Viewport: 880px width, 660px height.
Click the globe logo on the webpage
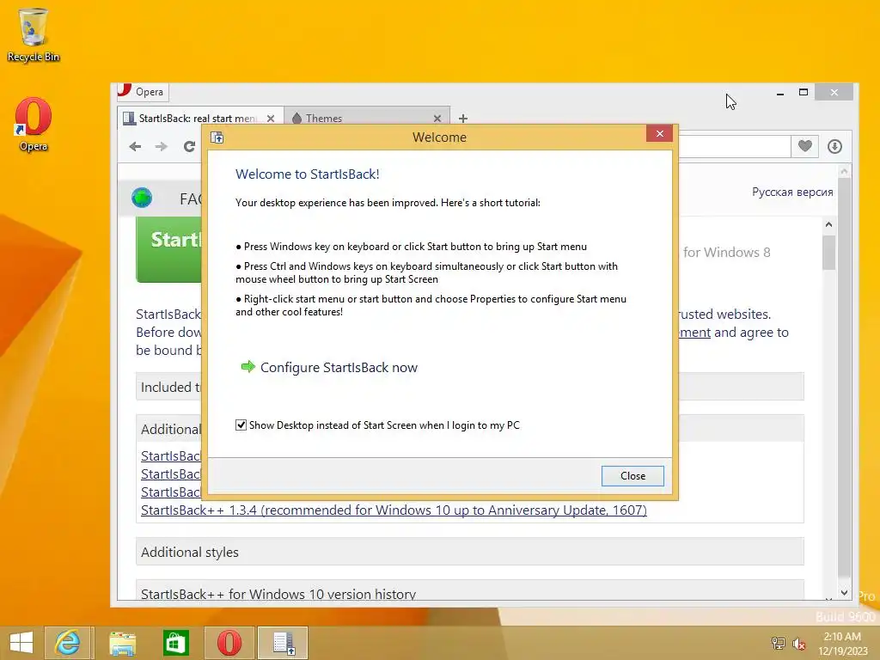(x=142, y=198)
